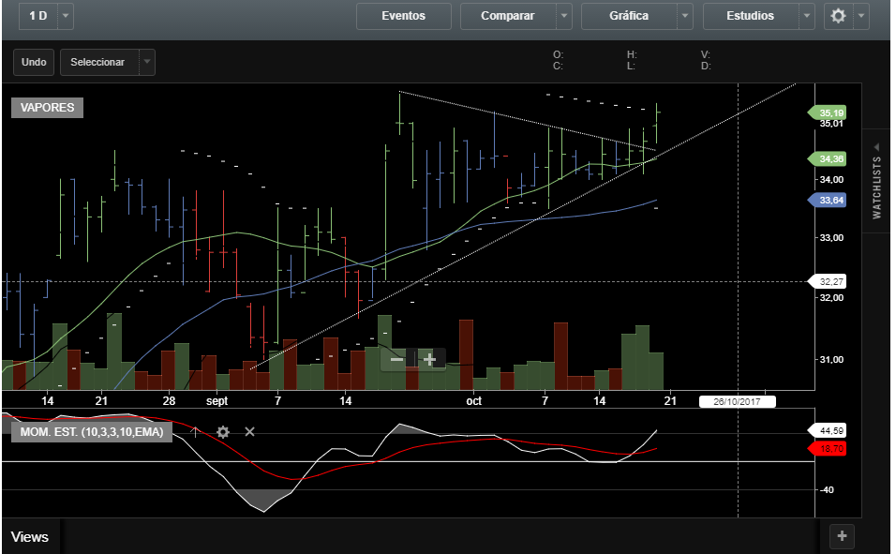
Task: Open settings of MOM. EST. study
Action: coord(223,431)
